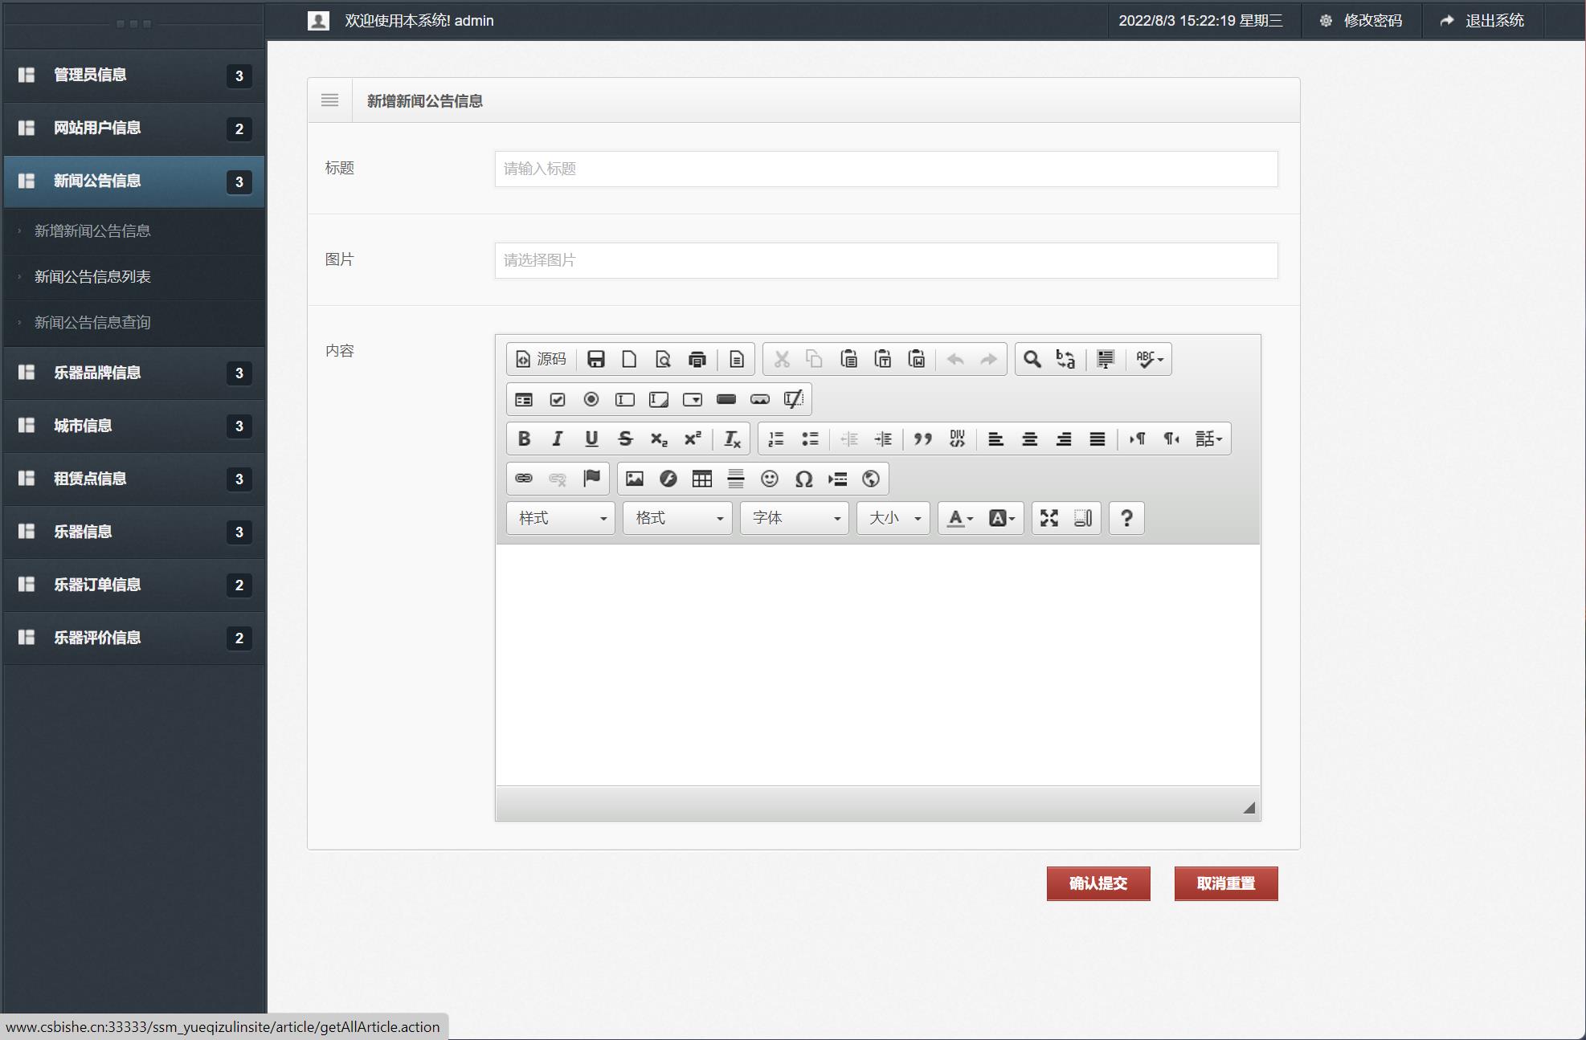Insert an image via the editor toolbar
The image size is (1586, 1040).
634,479
